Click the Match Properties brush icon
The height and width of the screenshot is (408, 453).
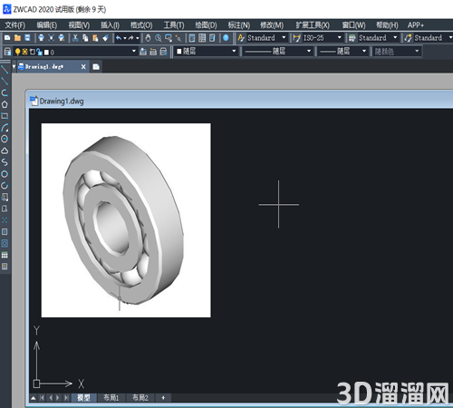(105, 38)
